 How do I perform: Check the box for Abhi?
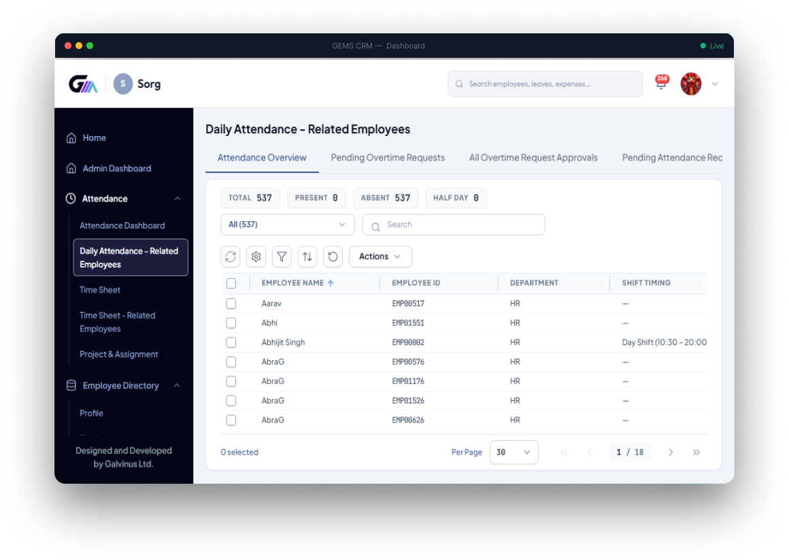[x=231, y=323]
